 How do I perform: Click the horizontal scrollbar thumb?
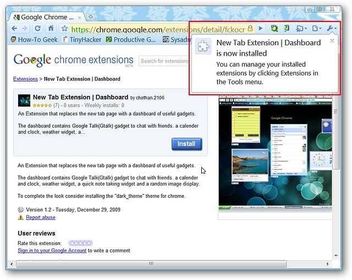click(x=151, y=263)
